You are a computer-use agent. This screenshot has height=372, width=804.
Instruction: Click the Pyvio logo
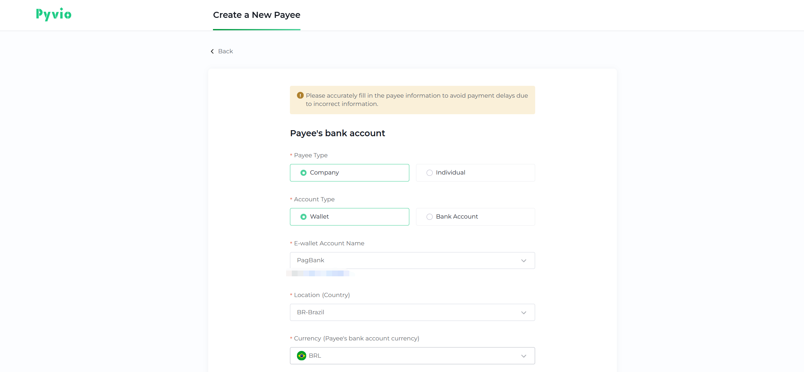point(54,14)
